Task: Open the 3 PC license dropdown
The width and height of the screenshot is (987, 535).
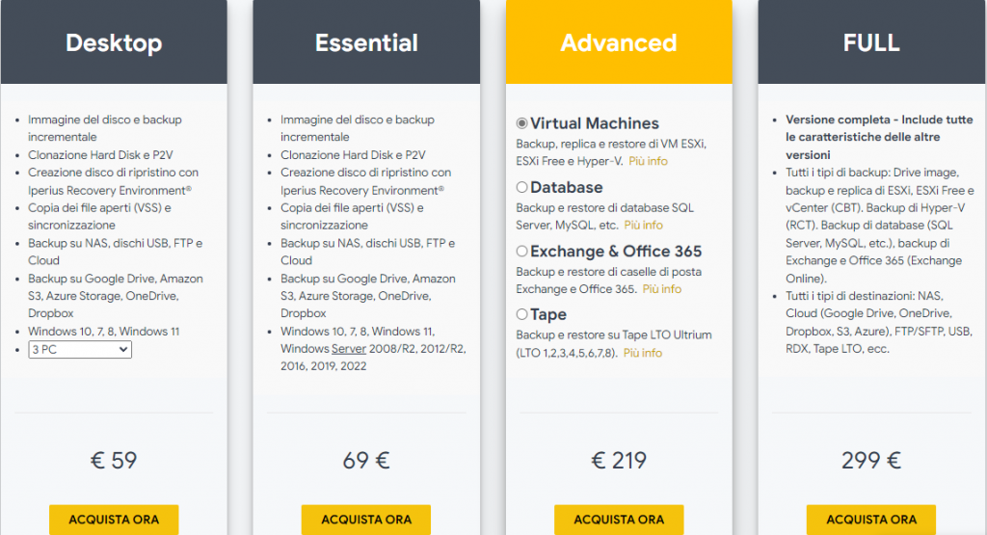Action: tap(80, 349)
